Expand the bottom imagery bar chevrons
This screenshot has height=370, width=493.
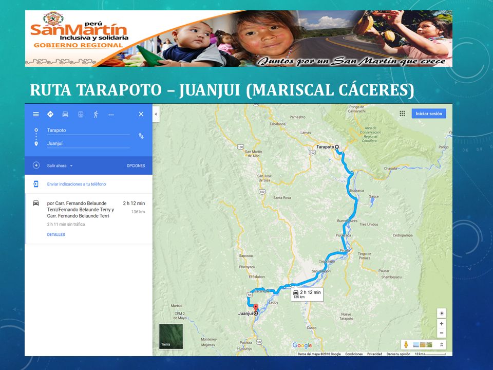tap(441, 344)
